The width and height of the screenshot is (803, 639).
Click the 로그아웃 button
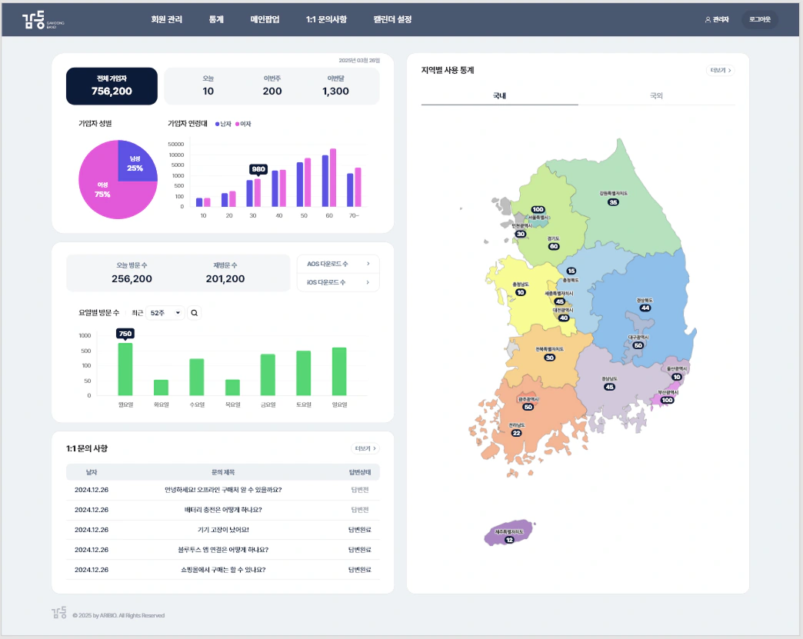click(759, 19)
